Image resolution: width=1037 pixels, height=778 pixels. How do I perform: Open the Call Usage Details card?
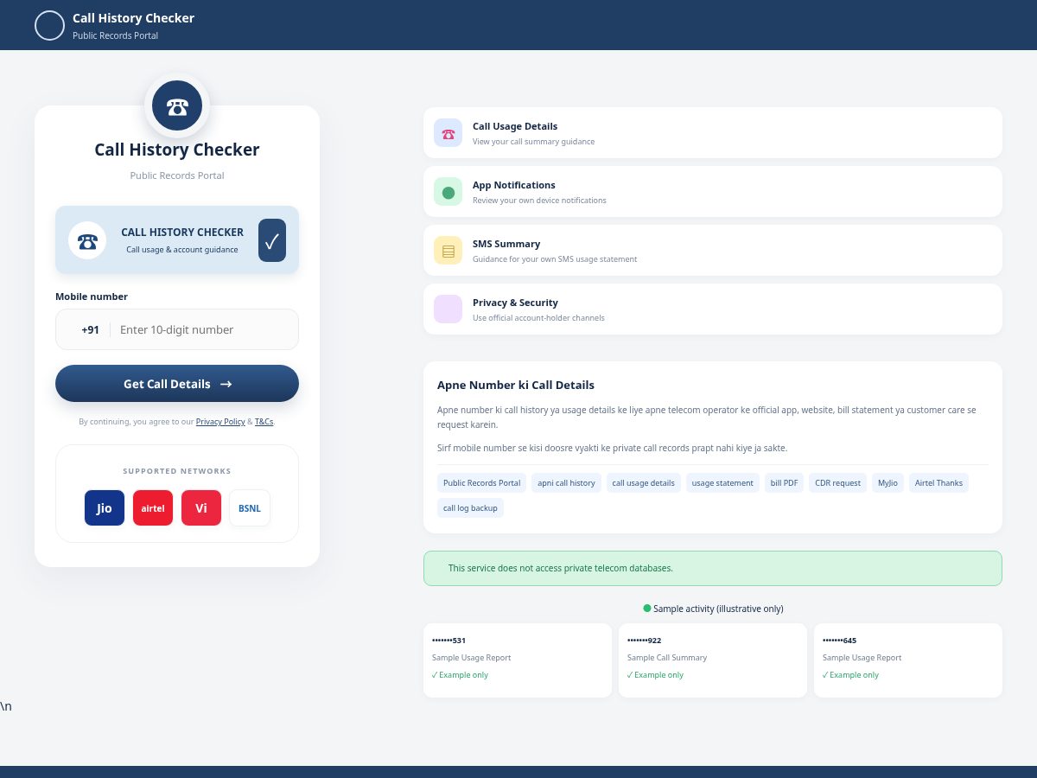coord(713,133)
